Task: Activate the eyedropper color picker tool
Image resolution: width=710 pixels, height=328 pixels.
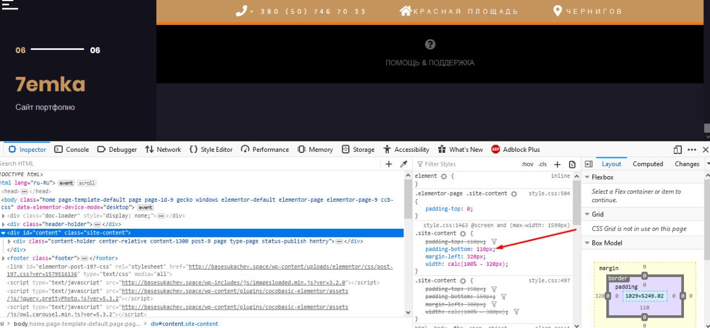Action: pos(404,164)
